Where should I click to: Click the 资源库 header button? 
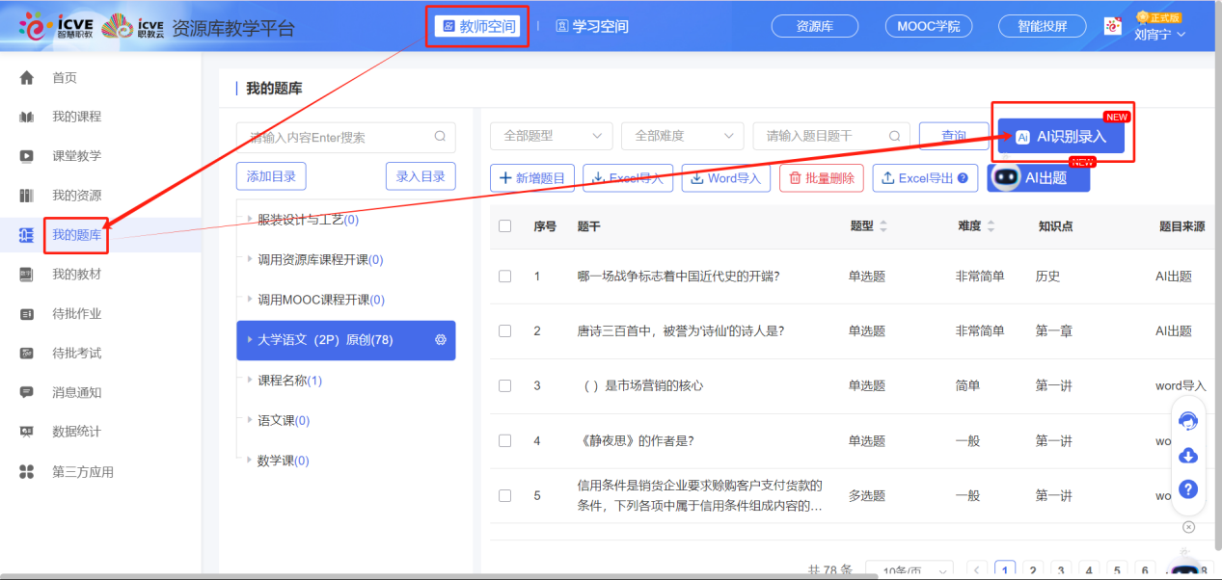coord(815,27)
